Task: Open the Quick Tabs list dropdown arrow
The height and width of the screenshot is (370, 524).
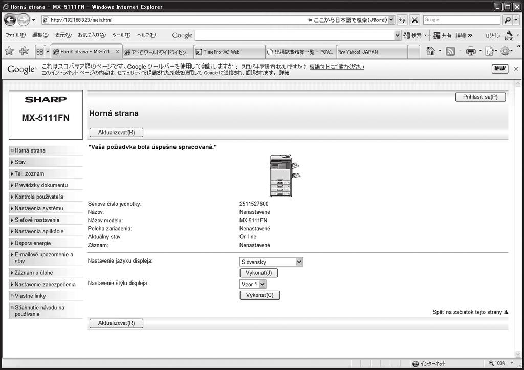Action: click(48, 52)
